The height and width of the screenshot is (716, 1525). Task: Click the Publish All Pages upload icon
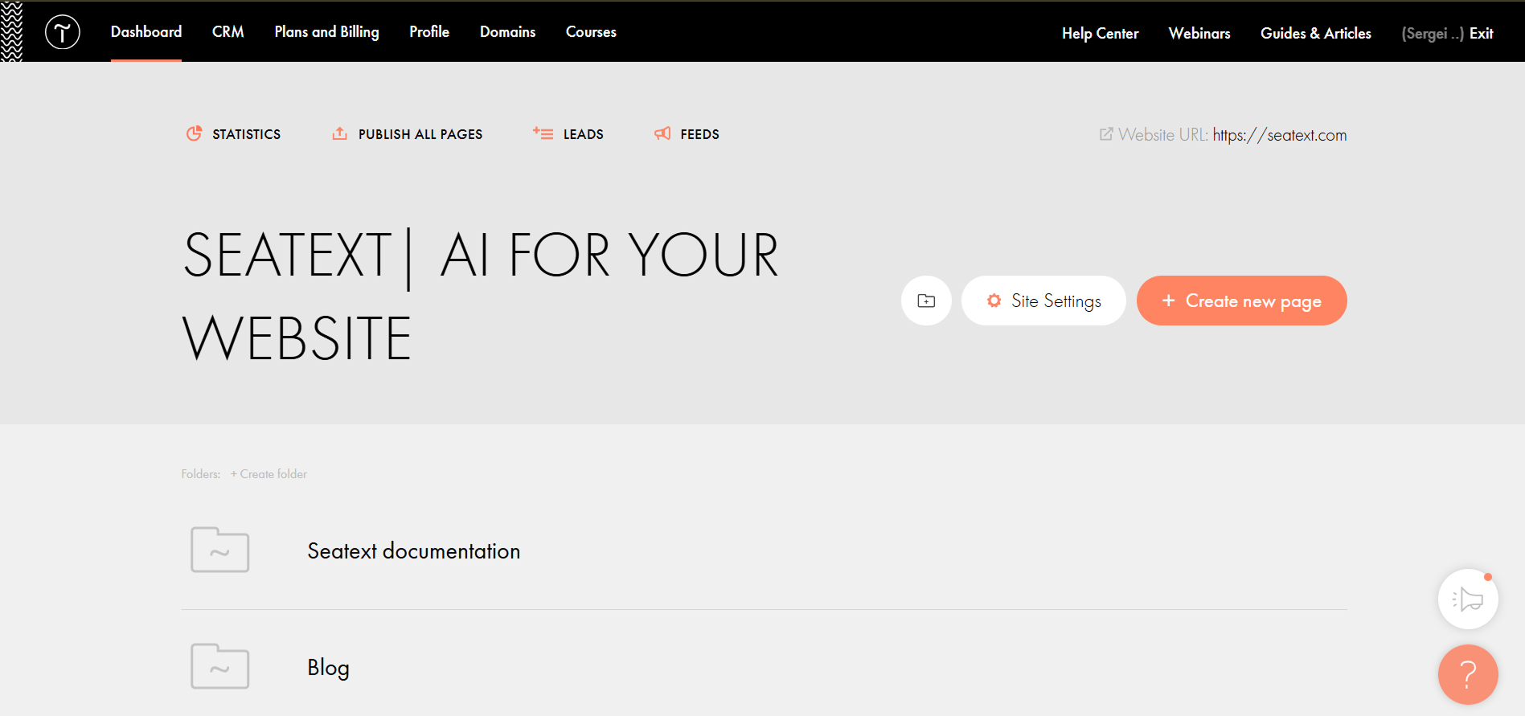340,133
